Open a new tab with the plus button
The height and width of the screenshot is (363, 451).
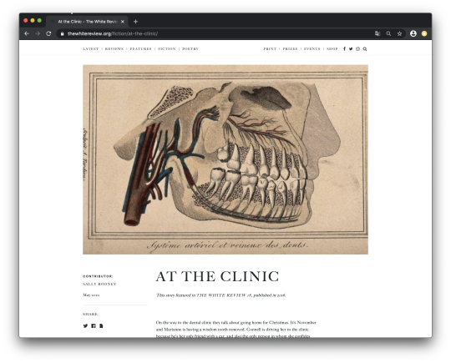click(135, 22)
